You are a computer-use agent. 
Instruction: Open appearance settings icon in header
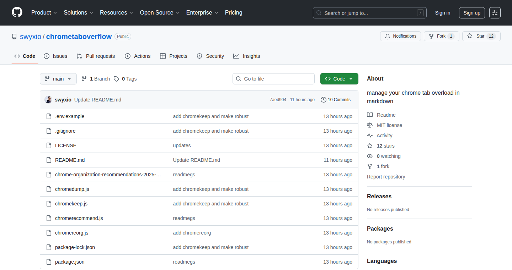(495, 13)
